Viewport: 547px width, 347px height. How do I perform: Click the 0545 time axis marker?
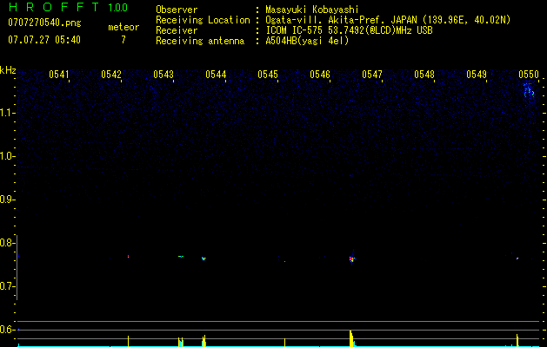(268, 75)
